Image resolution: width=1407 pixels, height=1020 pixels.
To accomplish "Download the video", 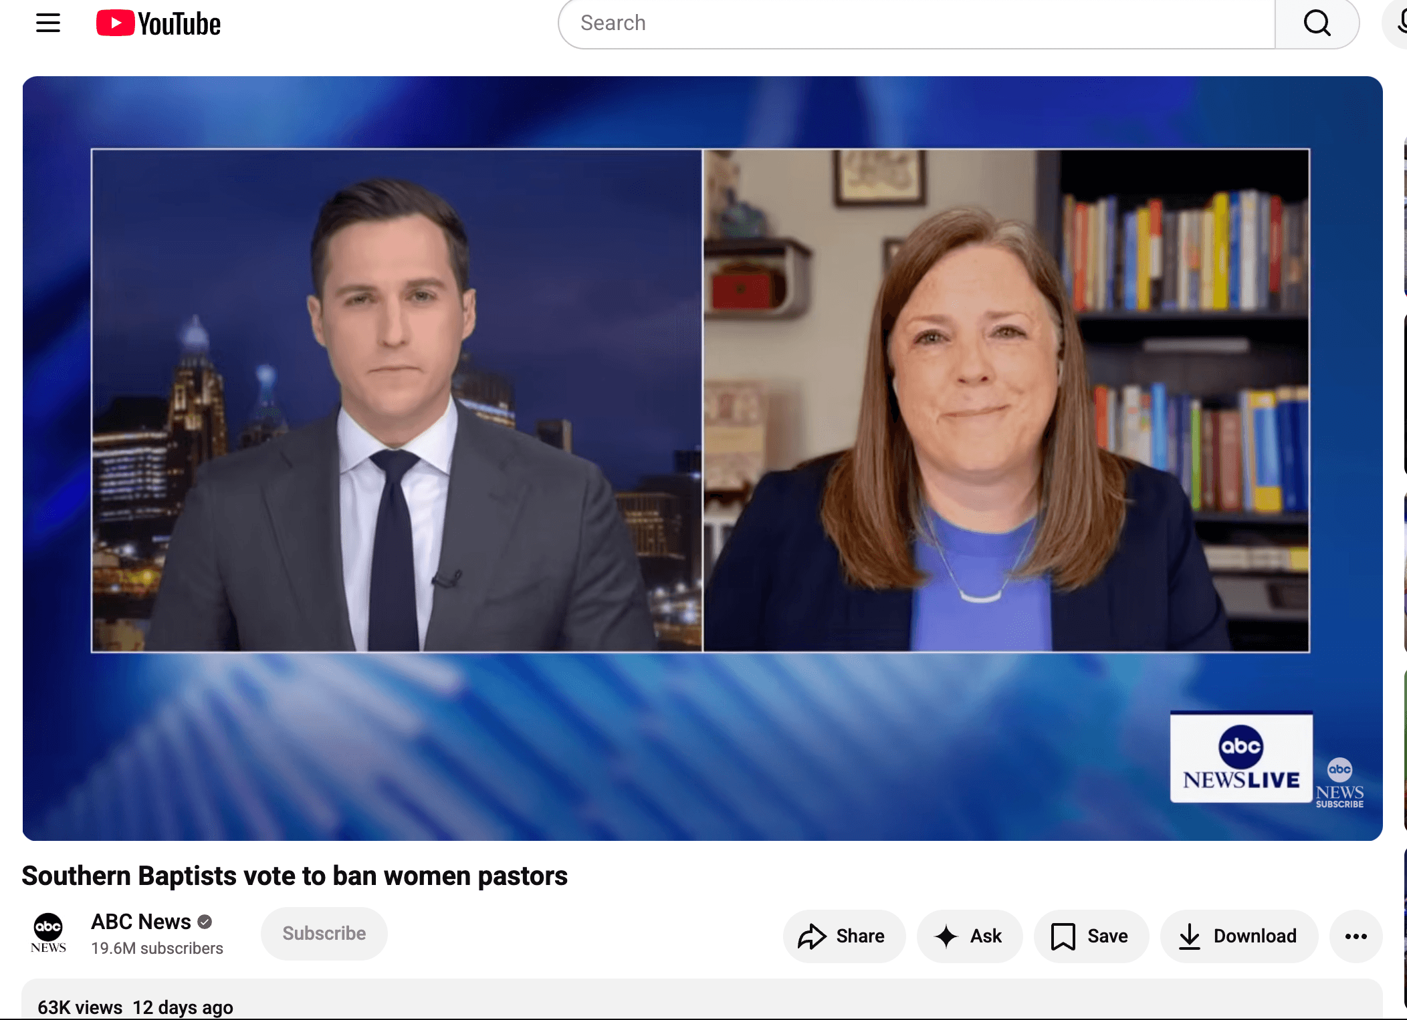I will coord(1238,936).
